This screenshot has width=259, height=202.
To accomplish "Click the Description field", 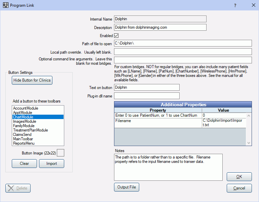I will pyautogui.click(x=160, y=27).
